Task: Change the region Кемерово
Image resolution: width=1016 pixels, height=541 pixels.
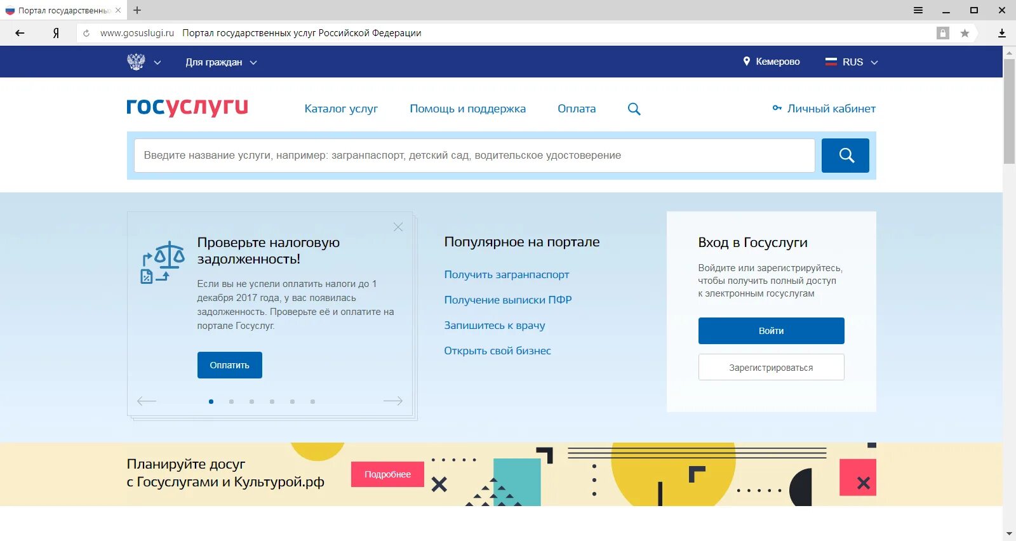Action: click(777, 62)
